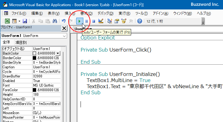Viewport: 223px width, 122px height.
Task: Open the BackColor value dropdown arrow
Action: click(58, 53)
